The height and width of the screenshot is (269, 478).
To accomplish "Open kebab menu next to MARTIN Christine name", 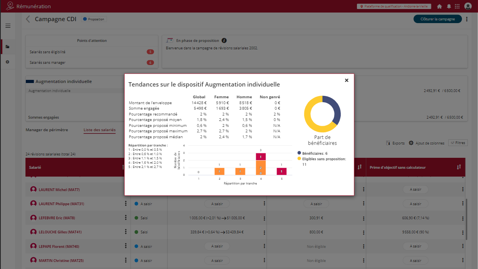I will pyautogui.click(x=126, y=260).
